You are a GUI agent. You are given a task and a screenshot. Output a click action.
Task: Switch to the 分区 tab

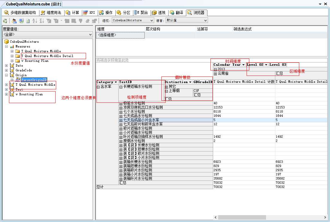point(124,13)
